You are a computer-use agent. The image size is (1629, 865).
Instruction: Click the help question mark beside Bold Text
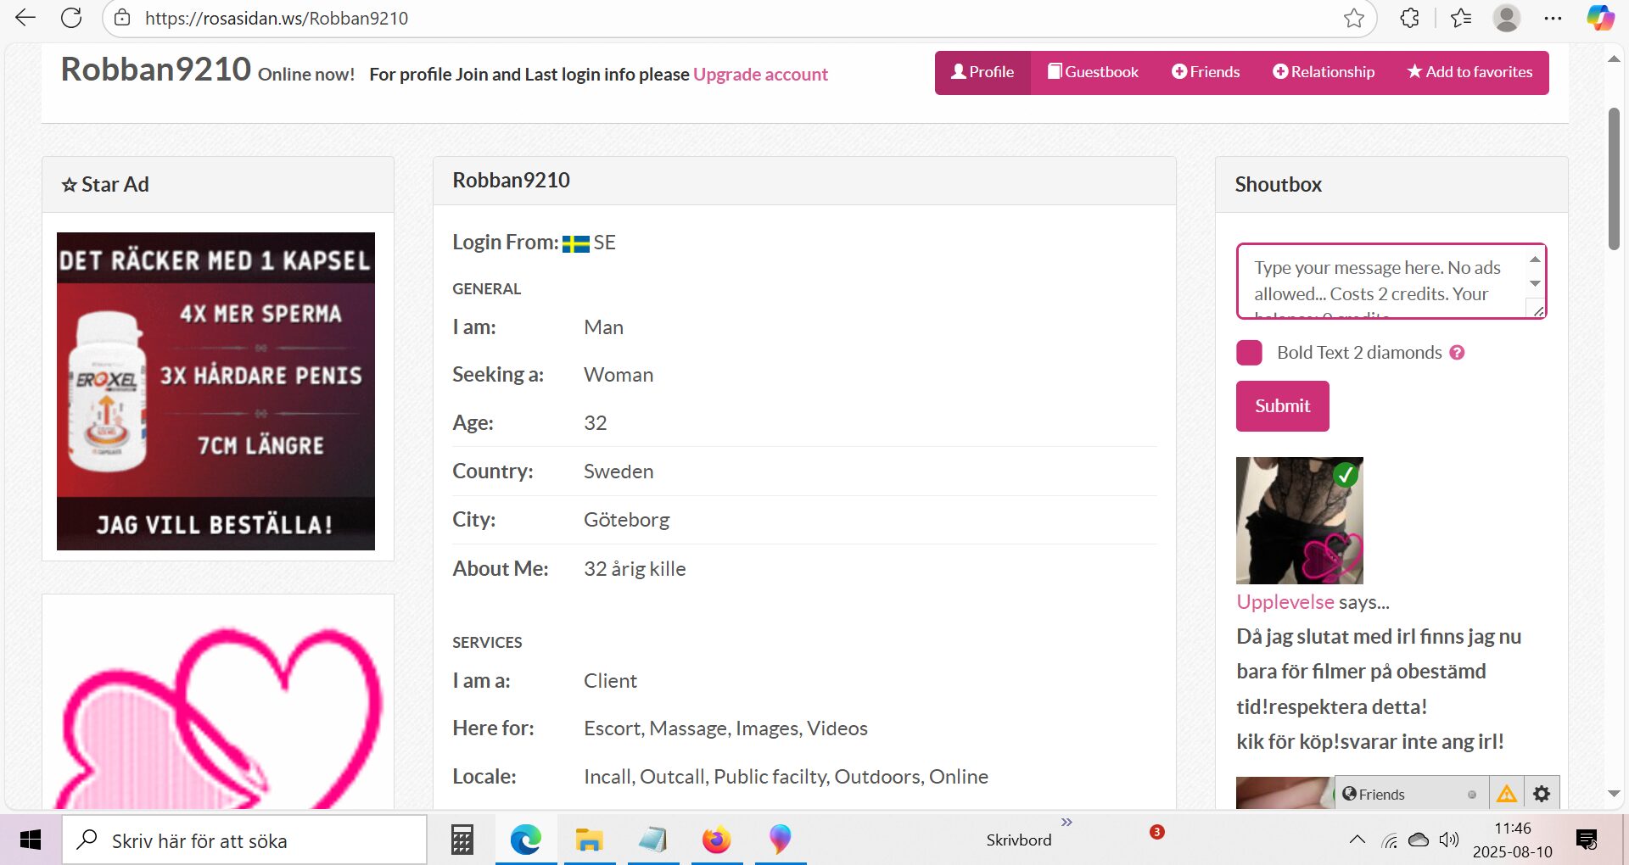tap(1457, 353)
